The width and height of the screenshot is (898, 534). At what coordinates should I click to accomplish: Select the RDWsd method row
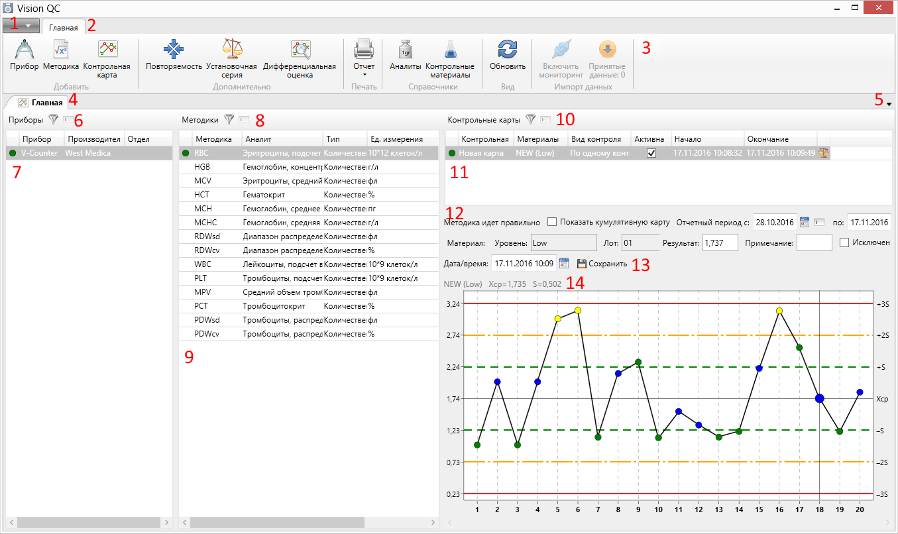(x=309, y=237)
